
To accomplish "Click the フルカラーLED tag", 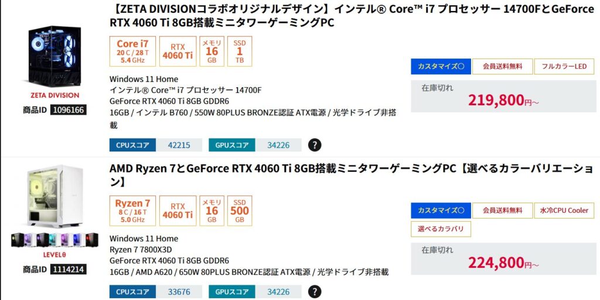I will (564, 67).
